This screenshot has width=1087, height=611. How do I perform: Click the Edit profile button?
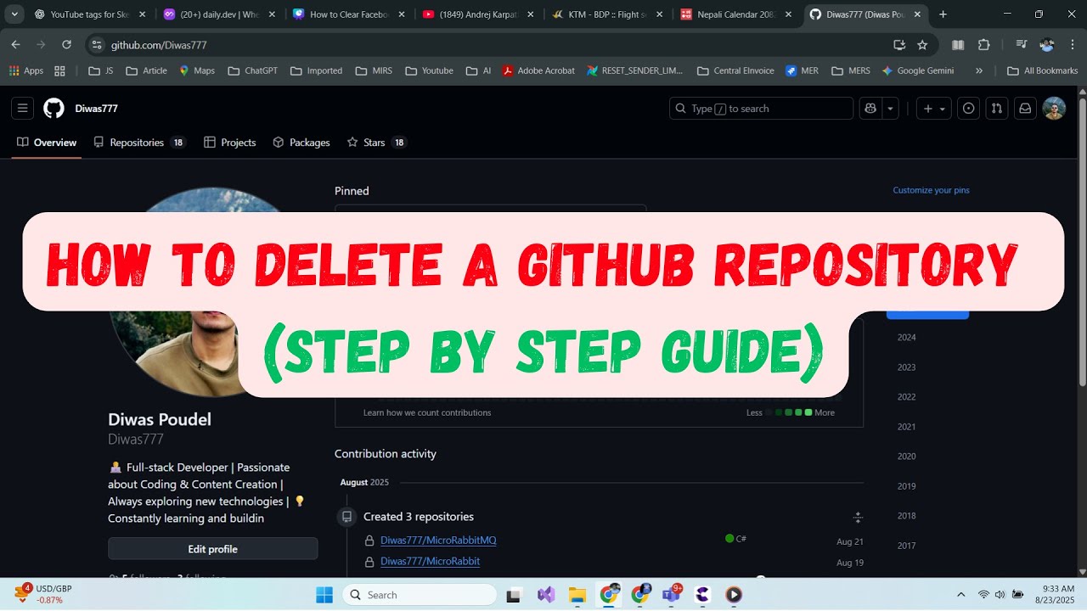point(212,549)
